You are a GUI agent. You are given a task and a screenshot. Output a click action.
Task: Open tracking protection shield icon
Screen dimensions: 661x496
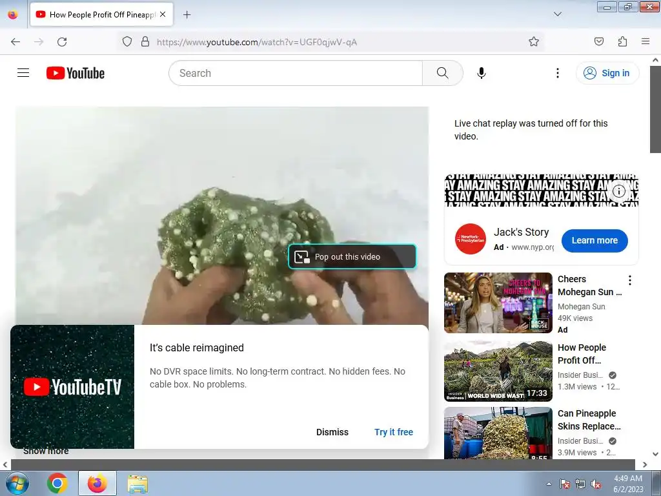127,42
